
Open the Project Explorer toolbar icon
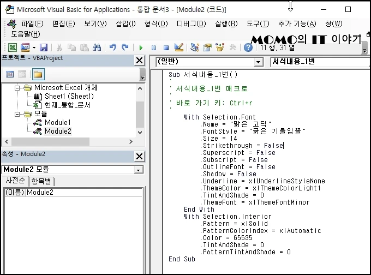[194, 47]
